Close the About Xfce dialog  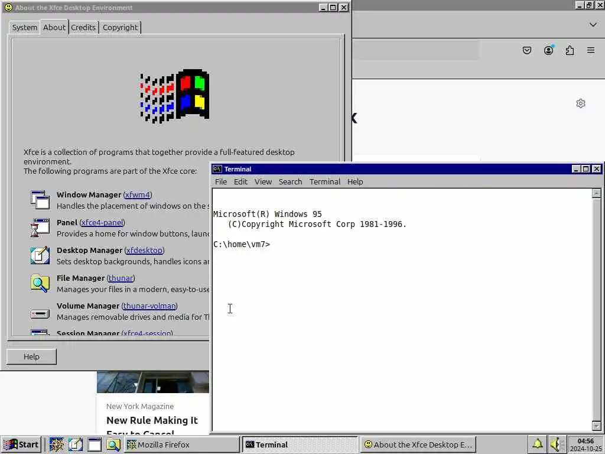click(x=343, y=7)
